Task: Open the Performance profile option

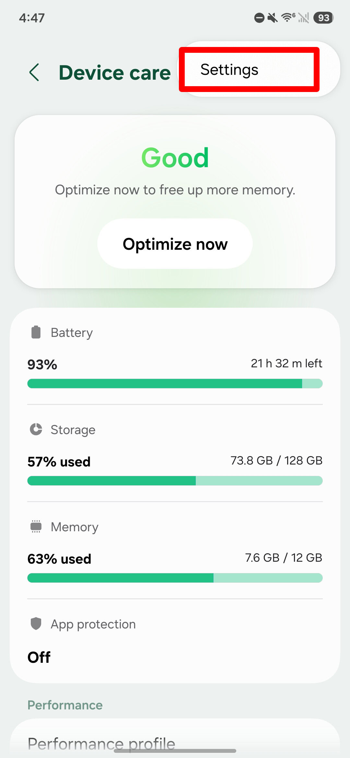Action: pos(101,743)
